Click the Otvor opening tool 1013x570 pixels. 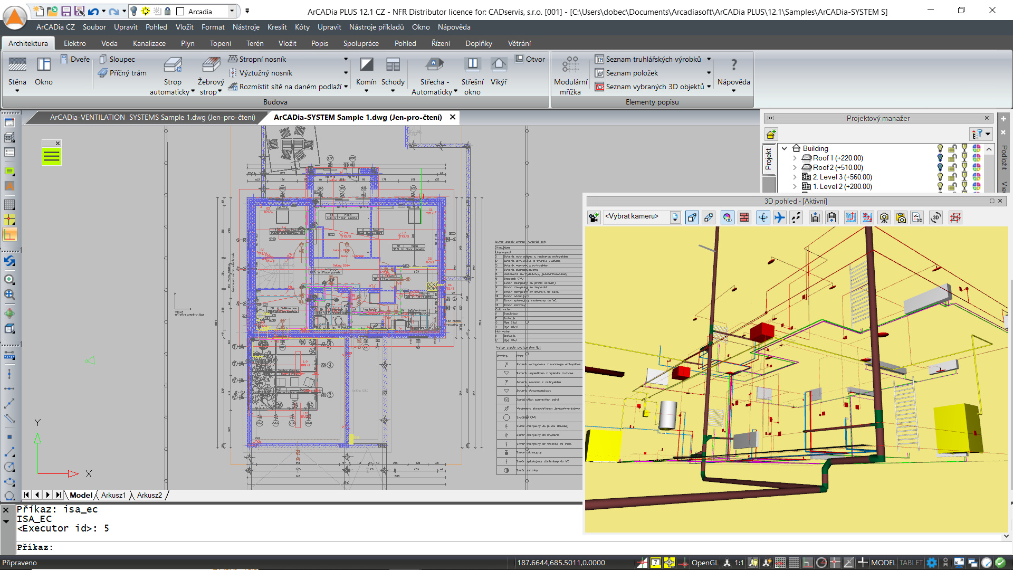530,59
